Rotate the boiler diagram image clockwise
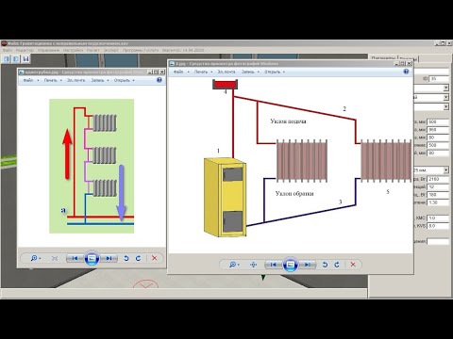This screenshot has height=339, width=453. (337, 265)
